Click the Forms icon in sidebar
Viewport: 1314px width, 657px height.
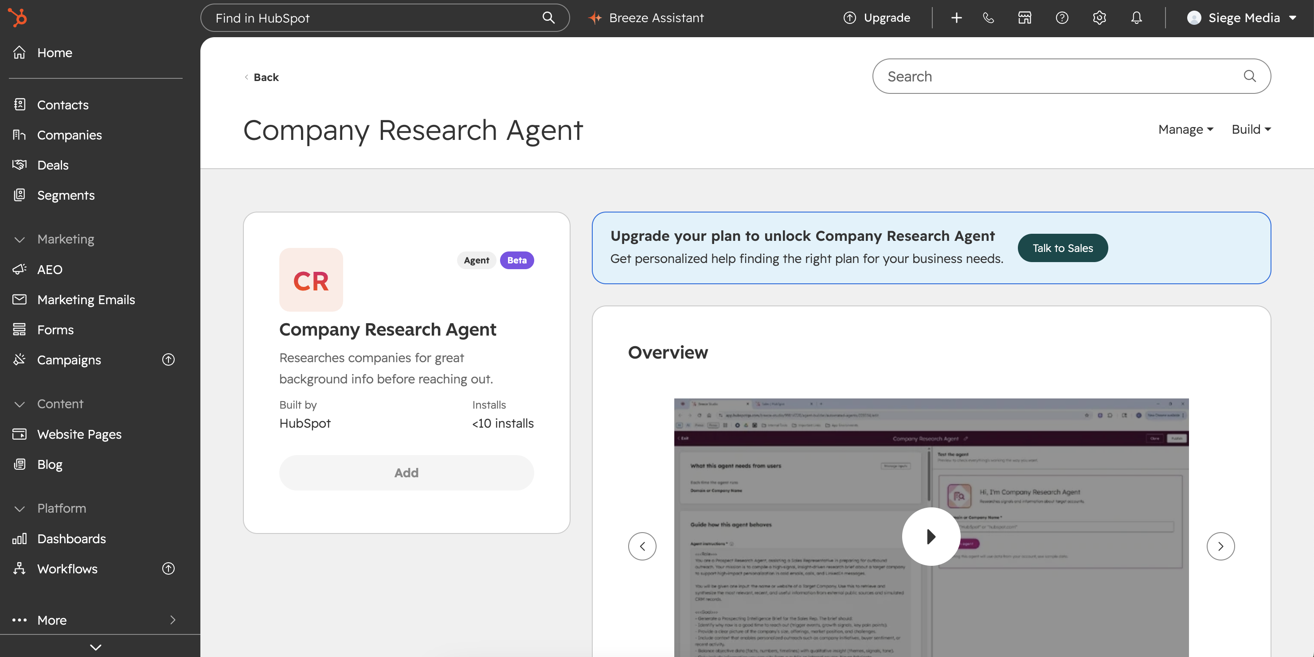(x=20, y=329)
